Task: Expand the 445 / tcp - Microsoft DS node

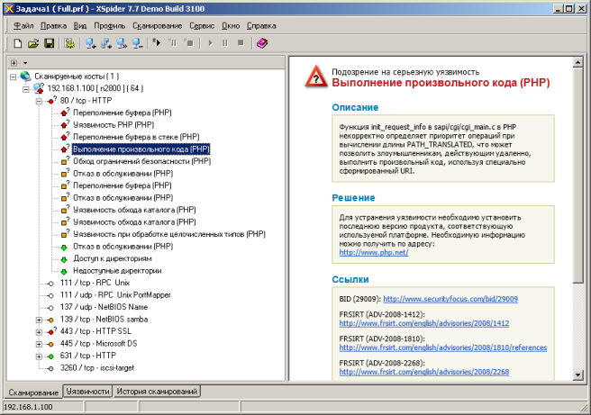Action: coord(39,344)
